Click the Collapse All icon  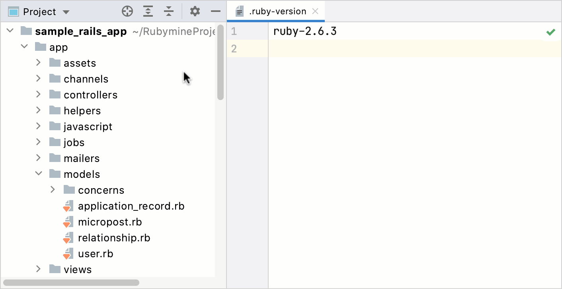(169, 11)
